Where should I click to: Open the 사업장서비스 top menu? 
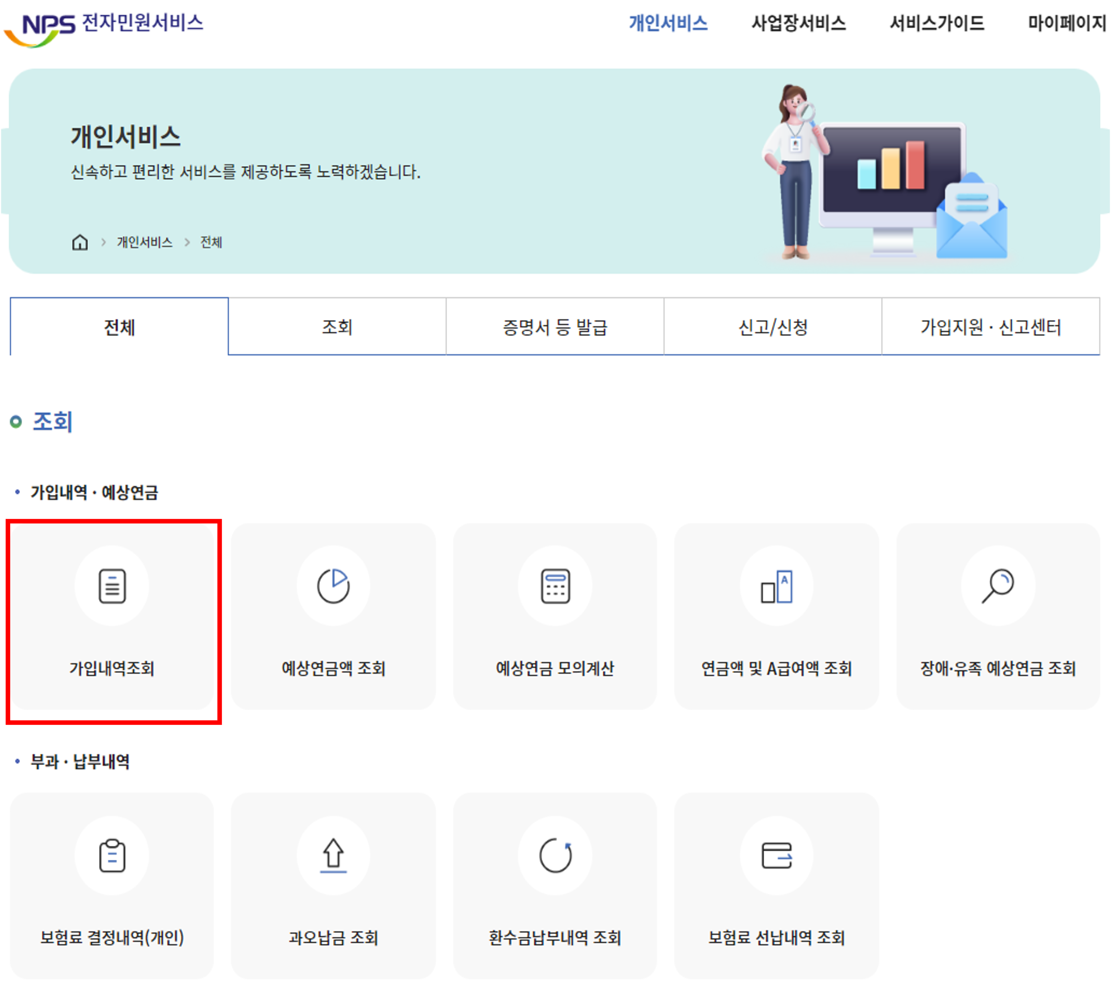[x=798, y=23]
